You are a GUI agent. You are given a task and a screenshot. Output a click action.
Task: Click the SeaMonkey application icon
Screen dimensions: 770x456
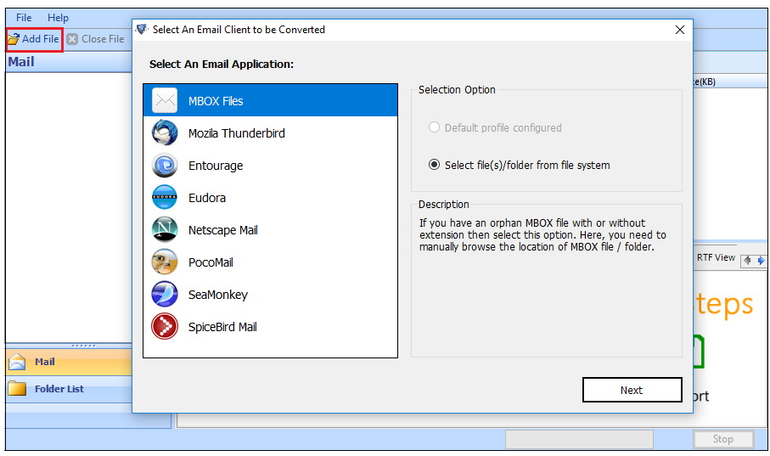(165, 295)
